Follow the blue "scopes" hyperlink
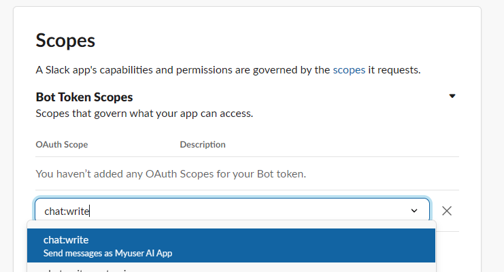 [349, 70]
